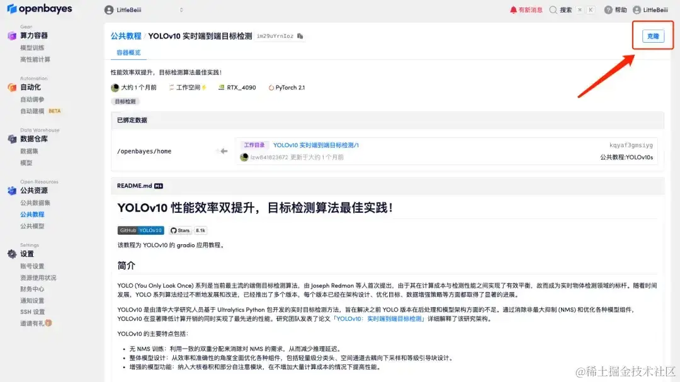Image resolution: width=680 pixels, height=382 pixels.
Task: Click the 算力容器 sidebar icon
Action: 12,35
